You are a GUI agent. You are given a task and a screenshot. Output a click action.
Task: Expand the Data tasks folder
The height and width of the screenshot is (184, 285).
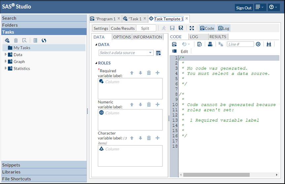[6, 54]
